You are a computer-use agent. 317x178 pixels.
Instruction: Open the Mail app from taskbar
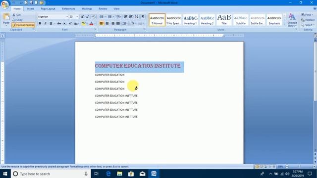[x=142, y=174]
